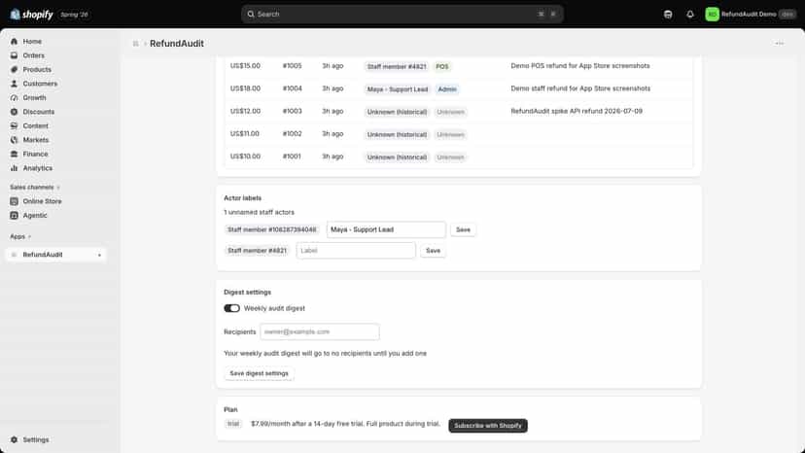
Task: Open the Growth icon
Action: click(14, 97)
